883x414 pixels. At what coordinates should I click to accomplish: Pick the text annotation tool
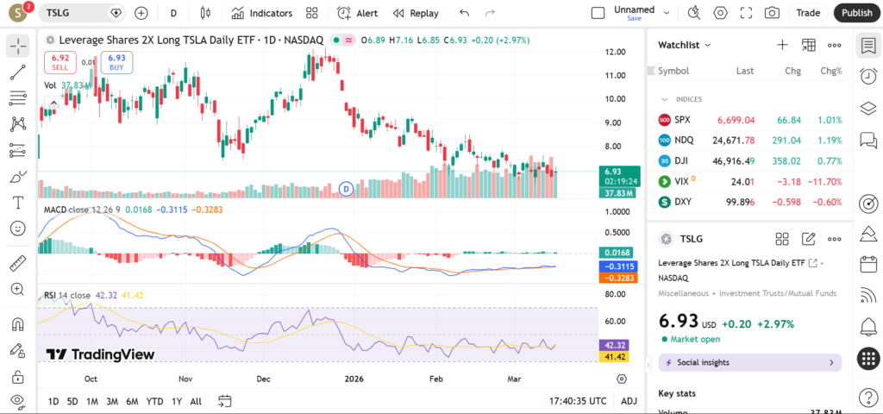tap(18, 203)
